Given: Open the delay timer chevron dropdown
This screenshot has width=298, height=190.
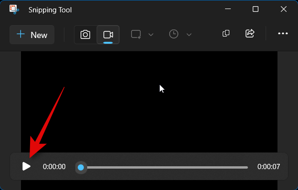Looking at the screenshot, I should [x=189, y=35].
